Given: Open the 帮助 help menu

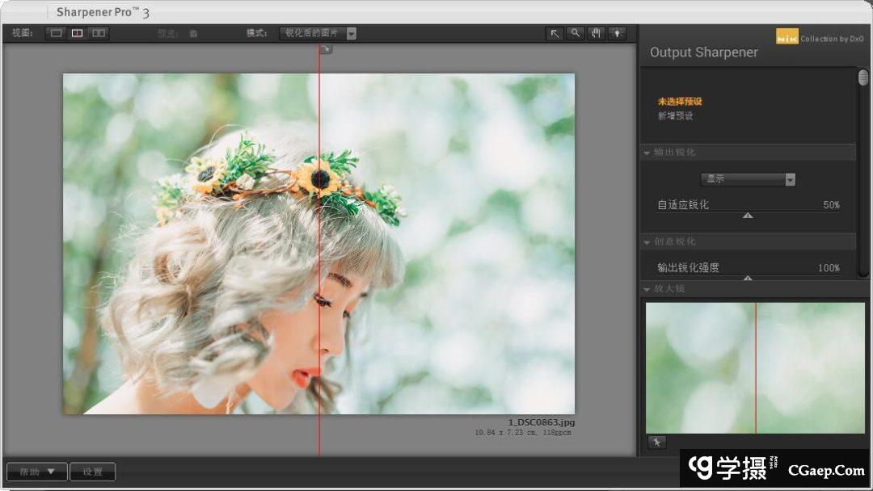Looking at the screenshot, I should [x=36, y=472].
